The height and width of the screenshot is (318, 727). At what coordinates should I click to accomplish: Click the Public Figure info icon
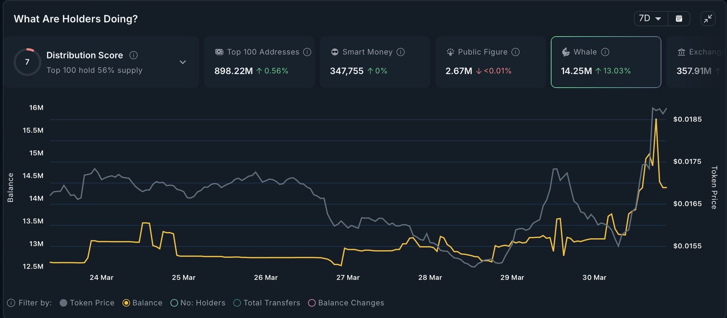[x=516, y=52]
